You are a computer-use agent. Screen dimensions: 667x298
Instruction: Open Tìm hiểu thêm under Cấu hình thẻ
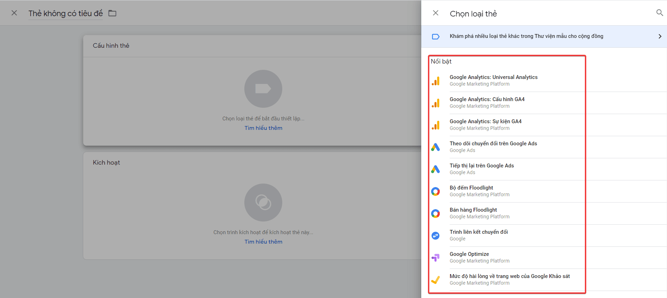(263, 128)
